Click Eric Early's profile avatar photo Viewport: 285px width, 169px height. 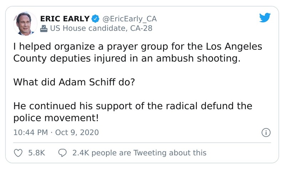click(x=25, y=23)
